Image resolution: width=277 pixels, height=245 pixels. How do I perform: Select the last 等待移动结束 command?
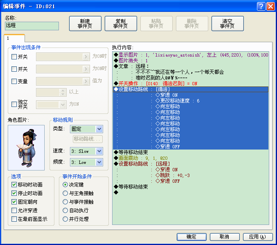click(x=191, y=187)
